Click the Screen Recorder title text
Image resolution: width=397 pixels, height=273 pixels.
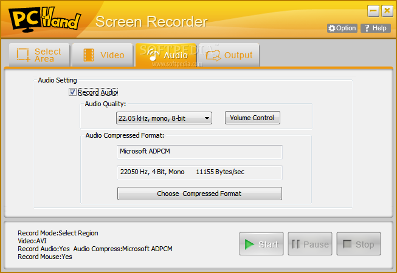pos(151,22)
